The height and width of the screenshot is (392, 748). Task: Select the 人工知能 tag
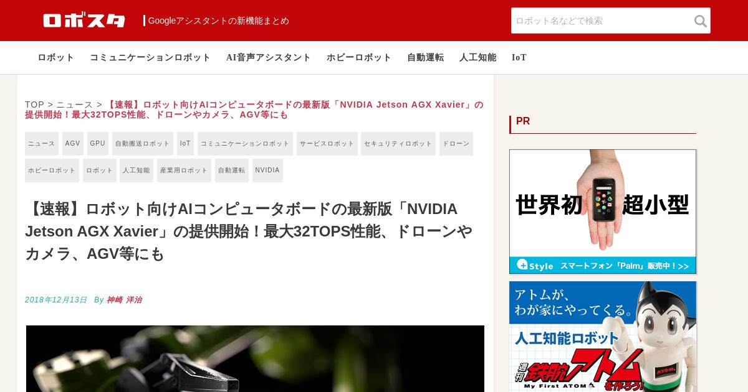point(137,170)
